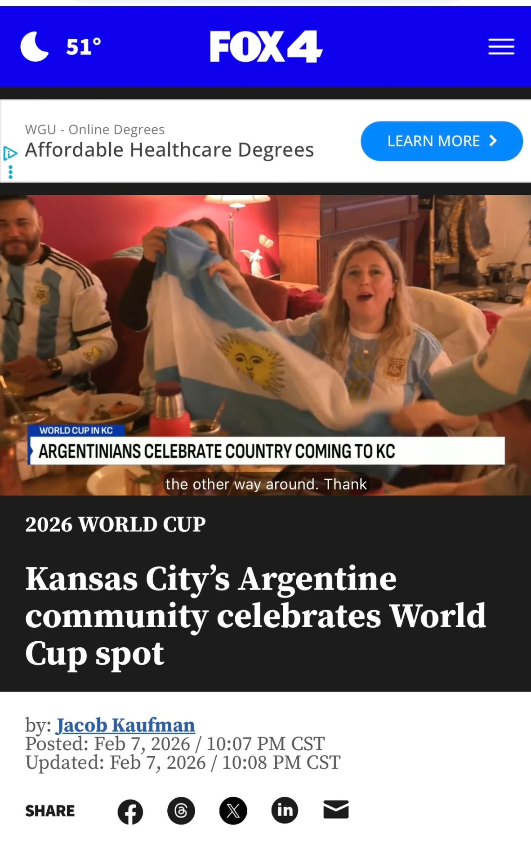
Task: Share article on Facebook
Action: (x=130, y=811)
